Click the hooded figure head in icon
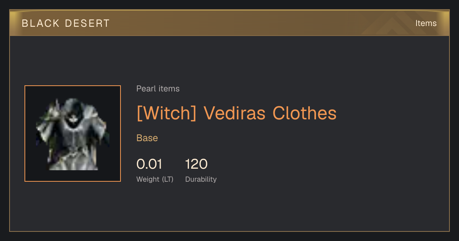Image resolution: width=459 pixels, height=241 pixels. (x=72, y=113)
